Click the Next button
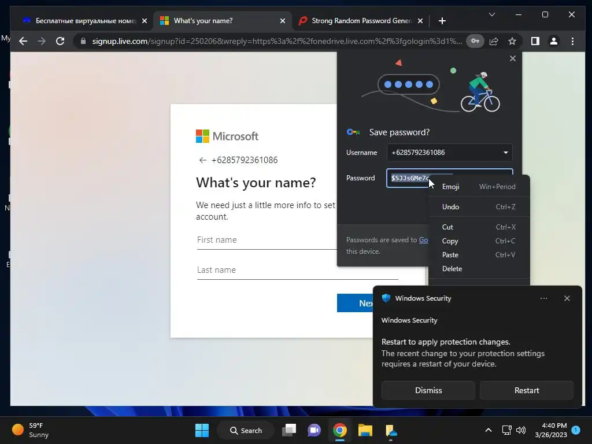Viewport: 592px width, 444px height. [x=356, y=303]
